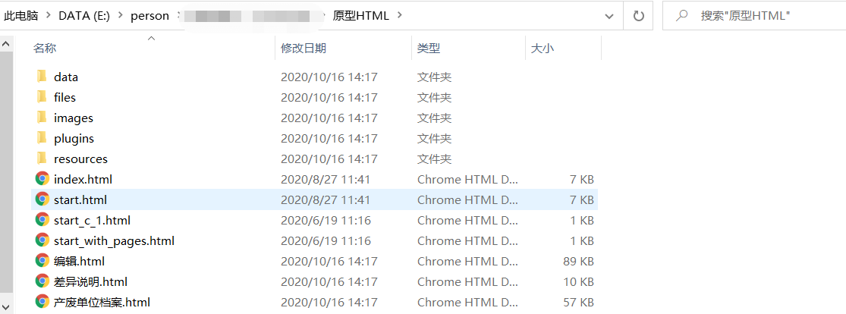The width and height of the screenshot is (846, 314).
Task: Sort files by 修改日期 column
Action: [x=303, y=48]
